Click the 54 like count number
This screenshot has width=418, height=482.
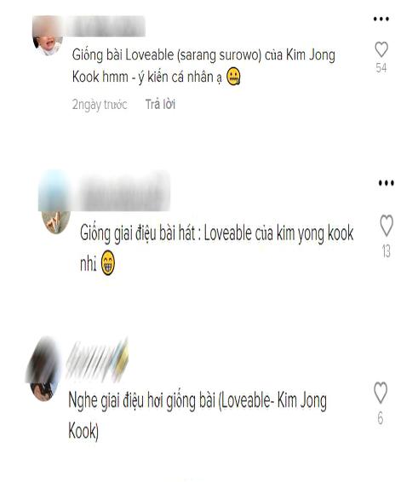click(381, 68)
